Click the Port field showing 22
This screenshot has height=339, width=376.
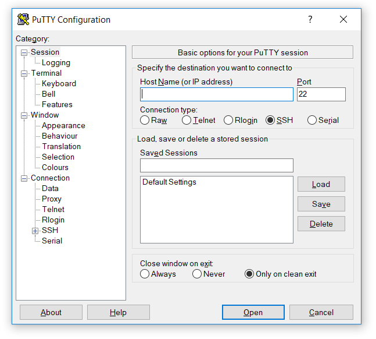(321, 94)
